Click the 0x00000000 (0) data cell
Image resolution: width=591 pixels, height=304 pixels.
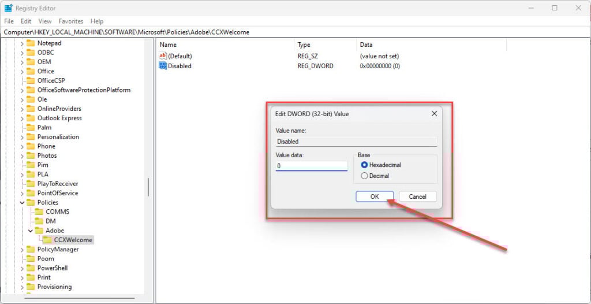(380, 66)
